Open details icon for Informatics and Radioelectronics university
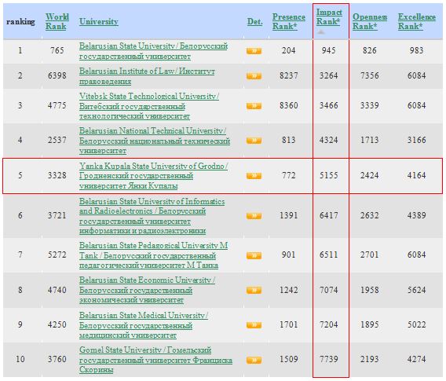 254,216
